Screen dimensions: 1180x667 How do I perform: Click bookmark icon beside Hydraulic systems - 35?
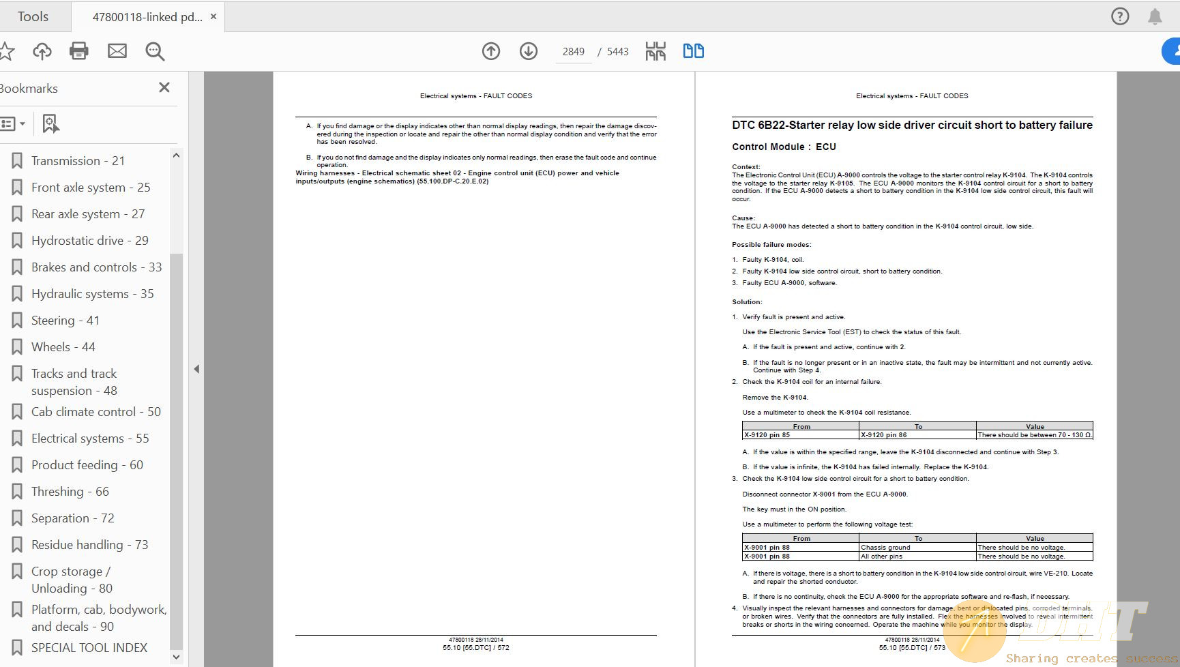(x=17, y=294)
